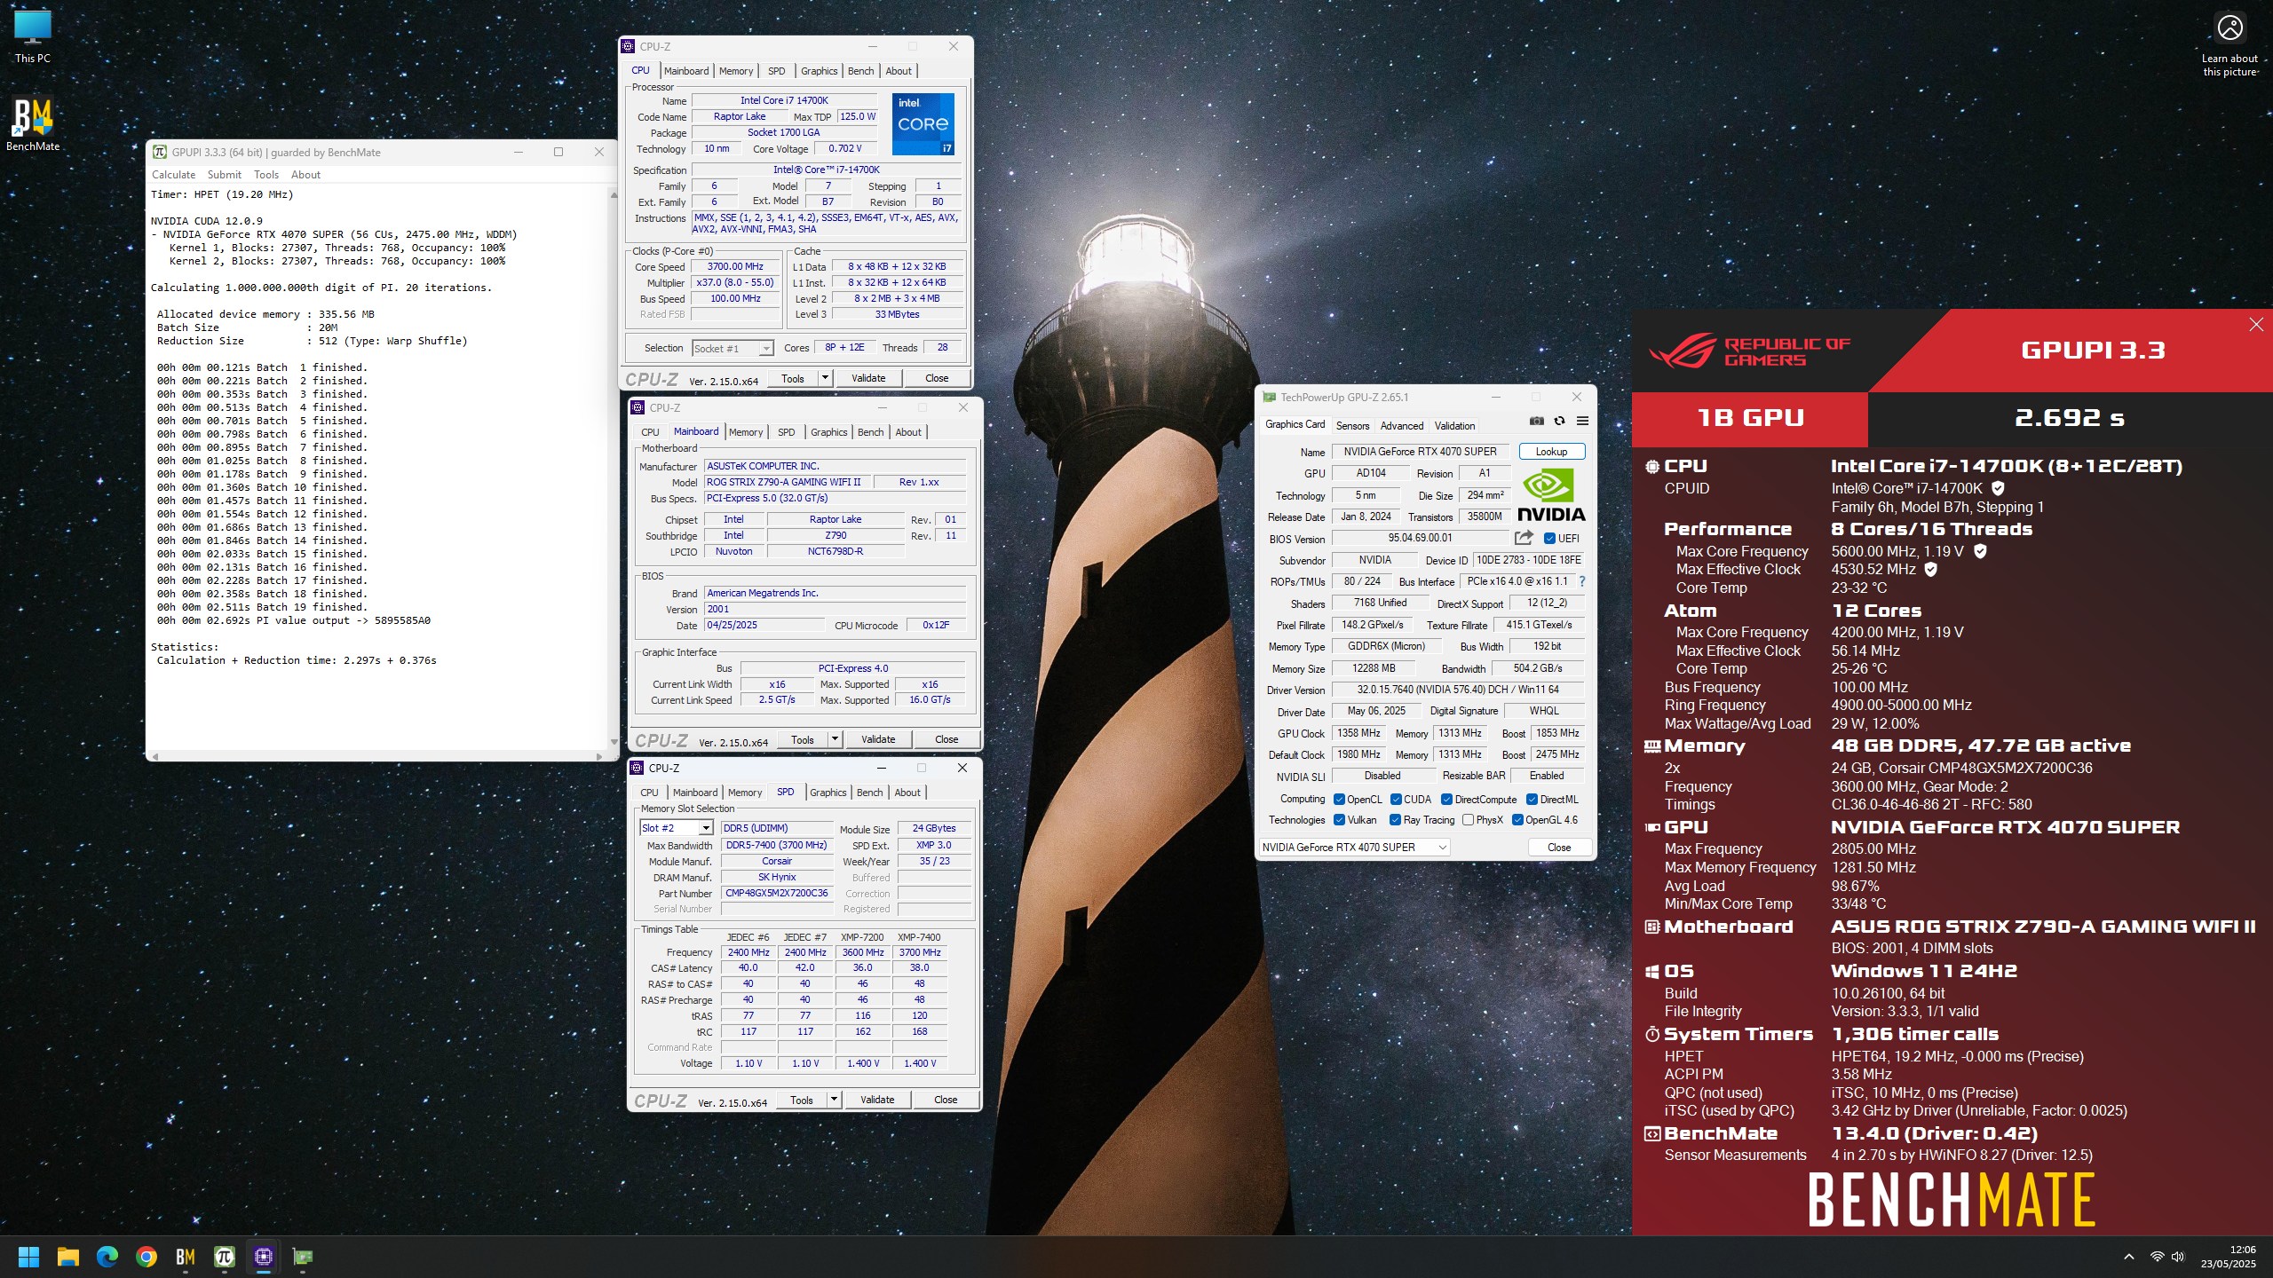Switch to BenchMate in the taskbar
This screenshot has width=2273, height=1278.
point(186,1257)
